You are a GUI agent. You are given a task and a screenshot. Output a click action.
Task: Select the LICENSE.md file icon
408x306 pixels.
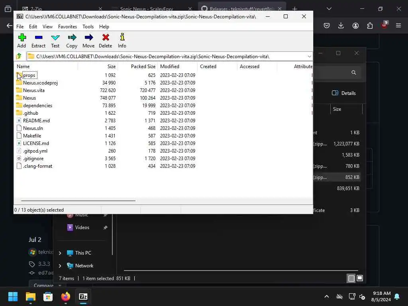[19, 143]
